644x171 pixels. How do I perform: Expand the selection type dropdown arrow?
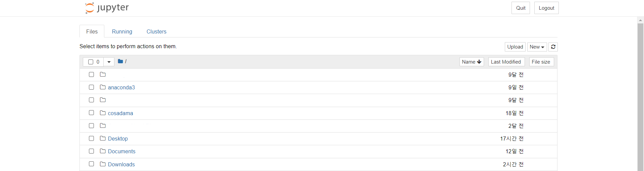point(109,62)
